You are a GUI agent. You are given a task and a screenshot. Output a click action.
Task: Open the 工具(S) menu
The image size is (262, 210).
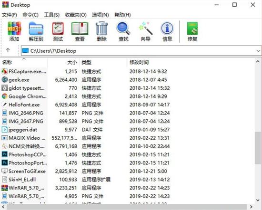pyautogui.click(x=52, y=15)
